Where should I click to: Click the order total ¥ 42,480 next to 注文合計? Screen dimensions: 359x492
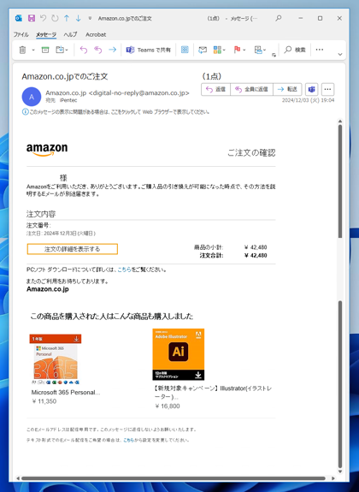point(256,256)
